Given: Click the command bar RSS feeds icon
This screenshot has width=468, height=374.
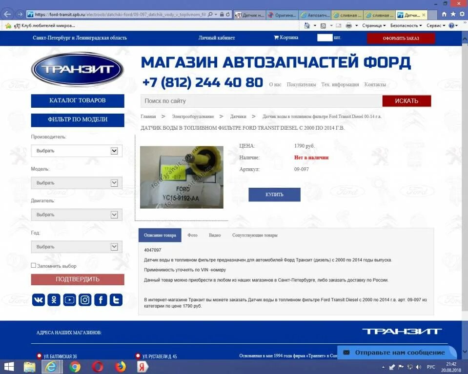Looking at the screenshot, I should point(323,26).
